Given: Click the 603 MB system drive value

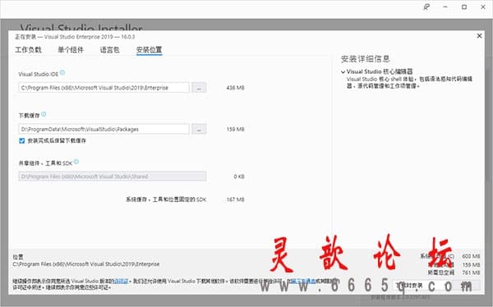Looking at the screenshot, I should click(x=471, y=256).
